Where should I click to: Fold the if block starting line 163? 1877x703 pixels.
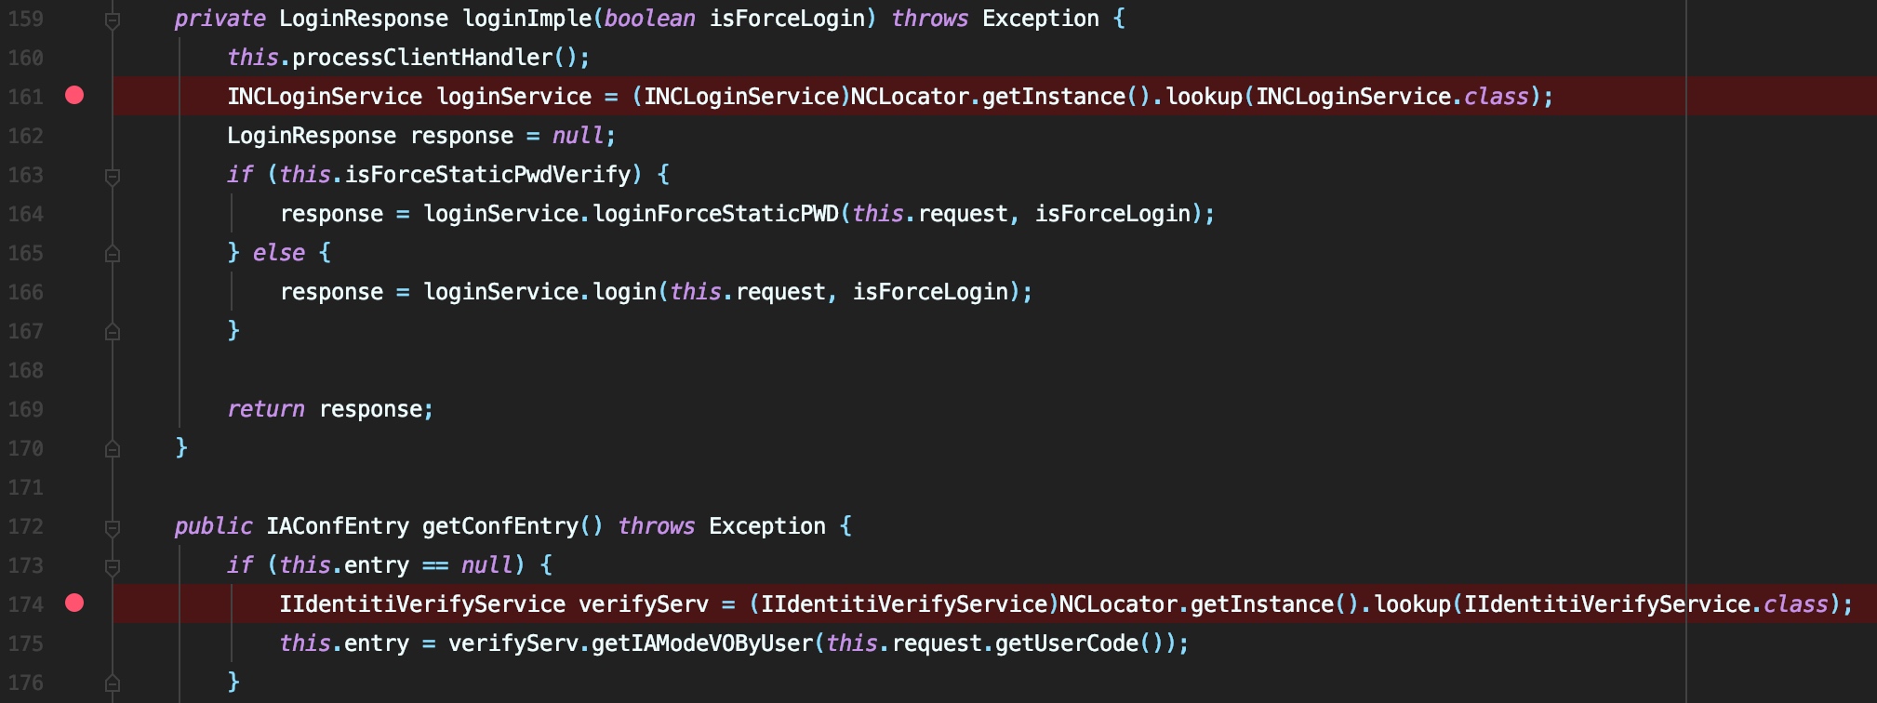click(x=113, y=176)
